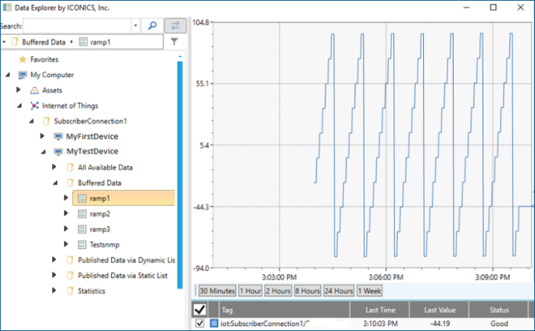The height and width of the screenshot is (331, 535).
Task: Uncheck the SubscriberConnection1 tag row checkbox
Action: [201, 324]
